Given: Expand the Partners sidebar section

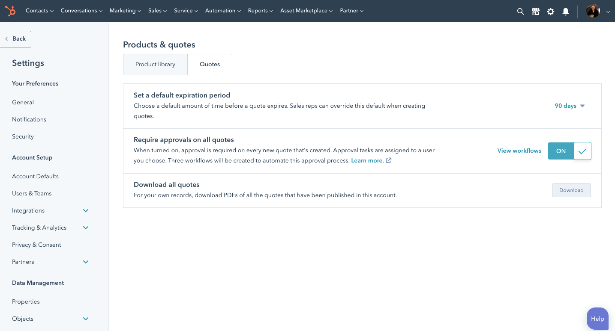Looking at the screenshot, I should tap(86, 262).
